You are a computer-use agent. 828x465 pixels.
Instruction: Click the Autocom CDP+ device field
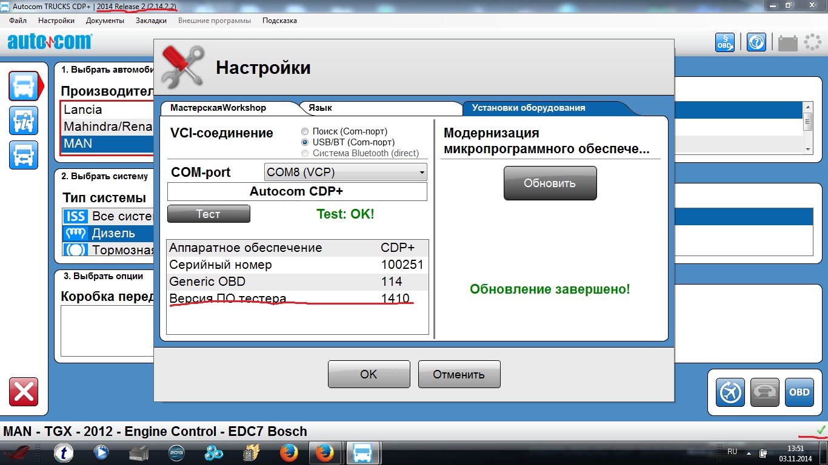(297, 191)
